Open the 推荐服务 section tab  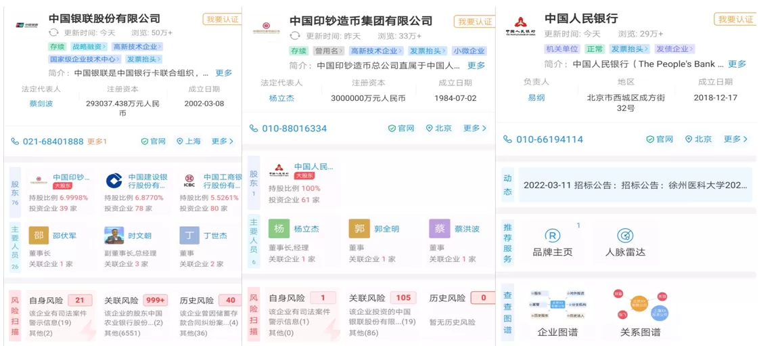click(507, 242)
